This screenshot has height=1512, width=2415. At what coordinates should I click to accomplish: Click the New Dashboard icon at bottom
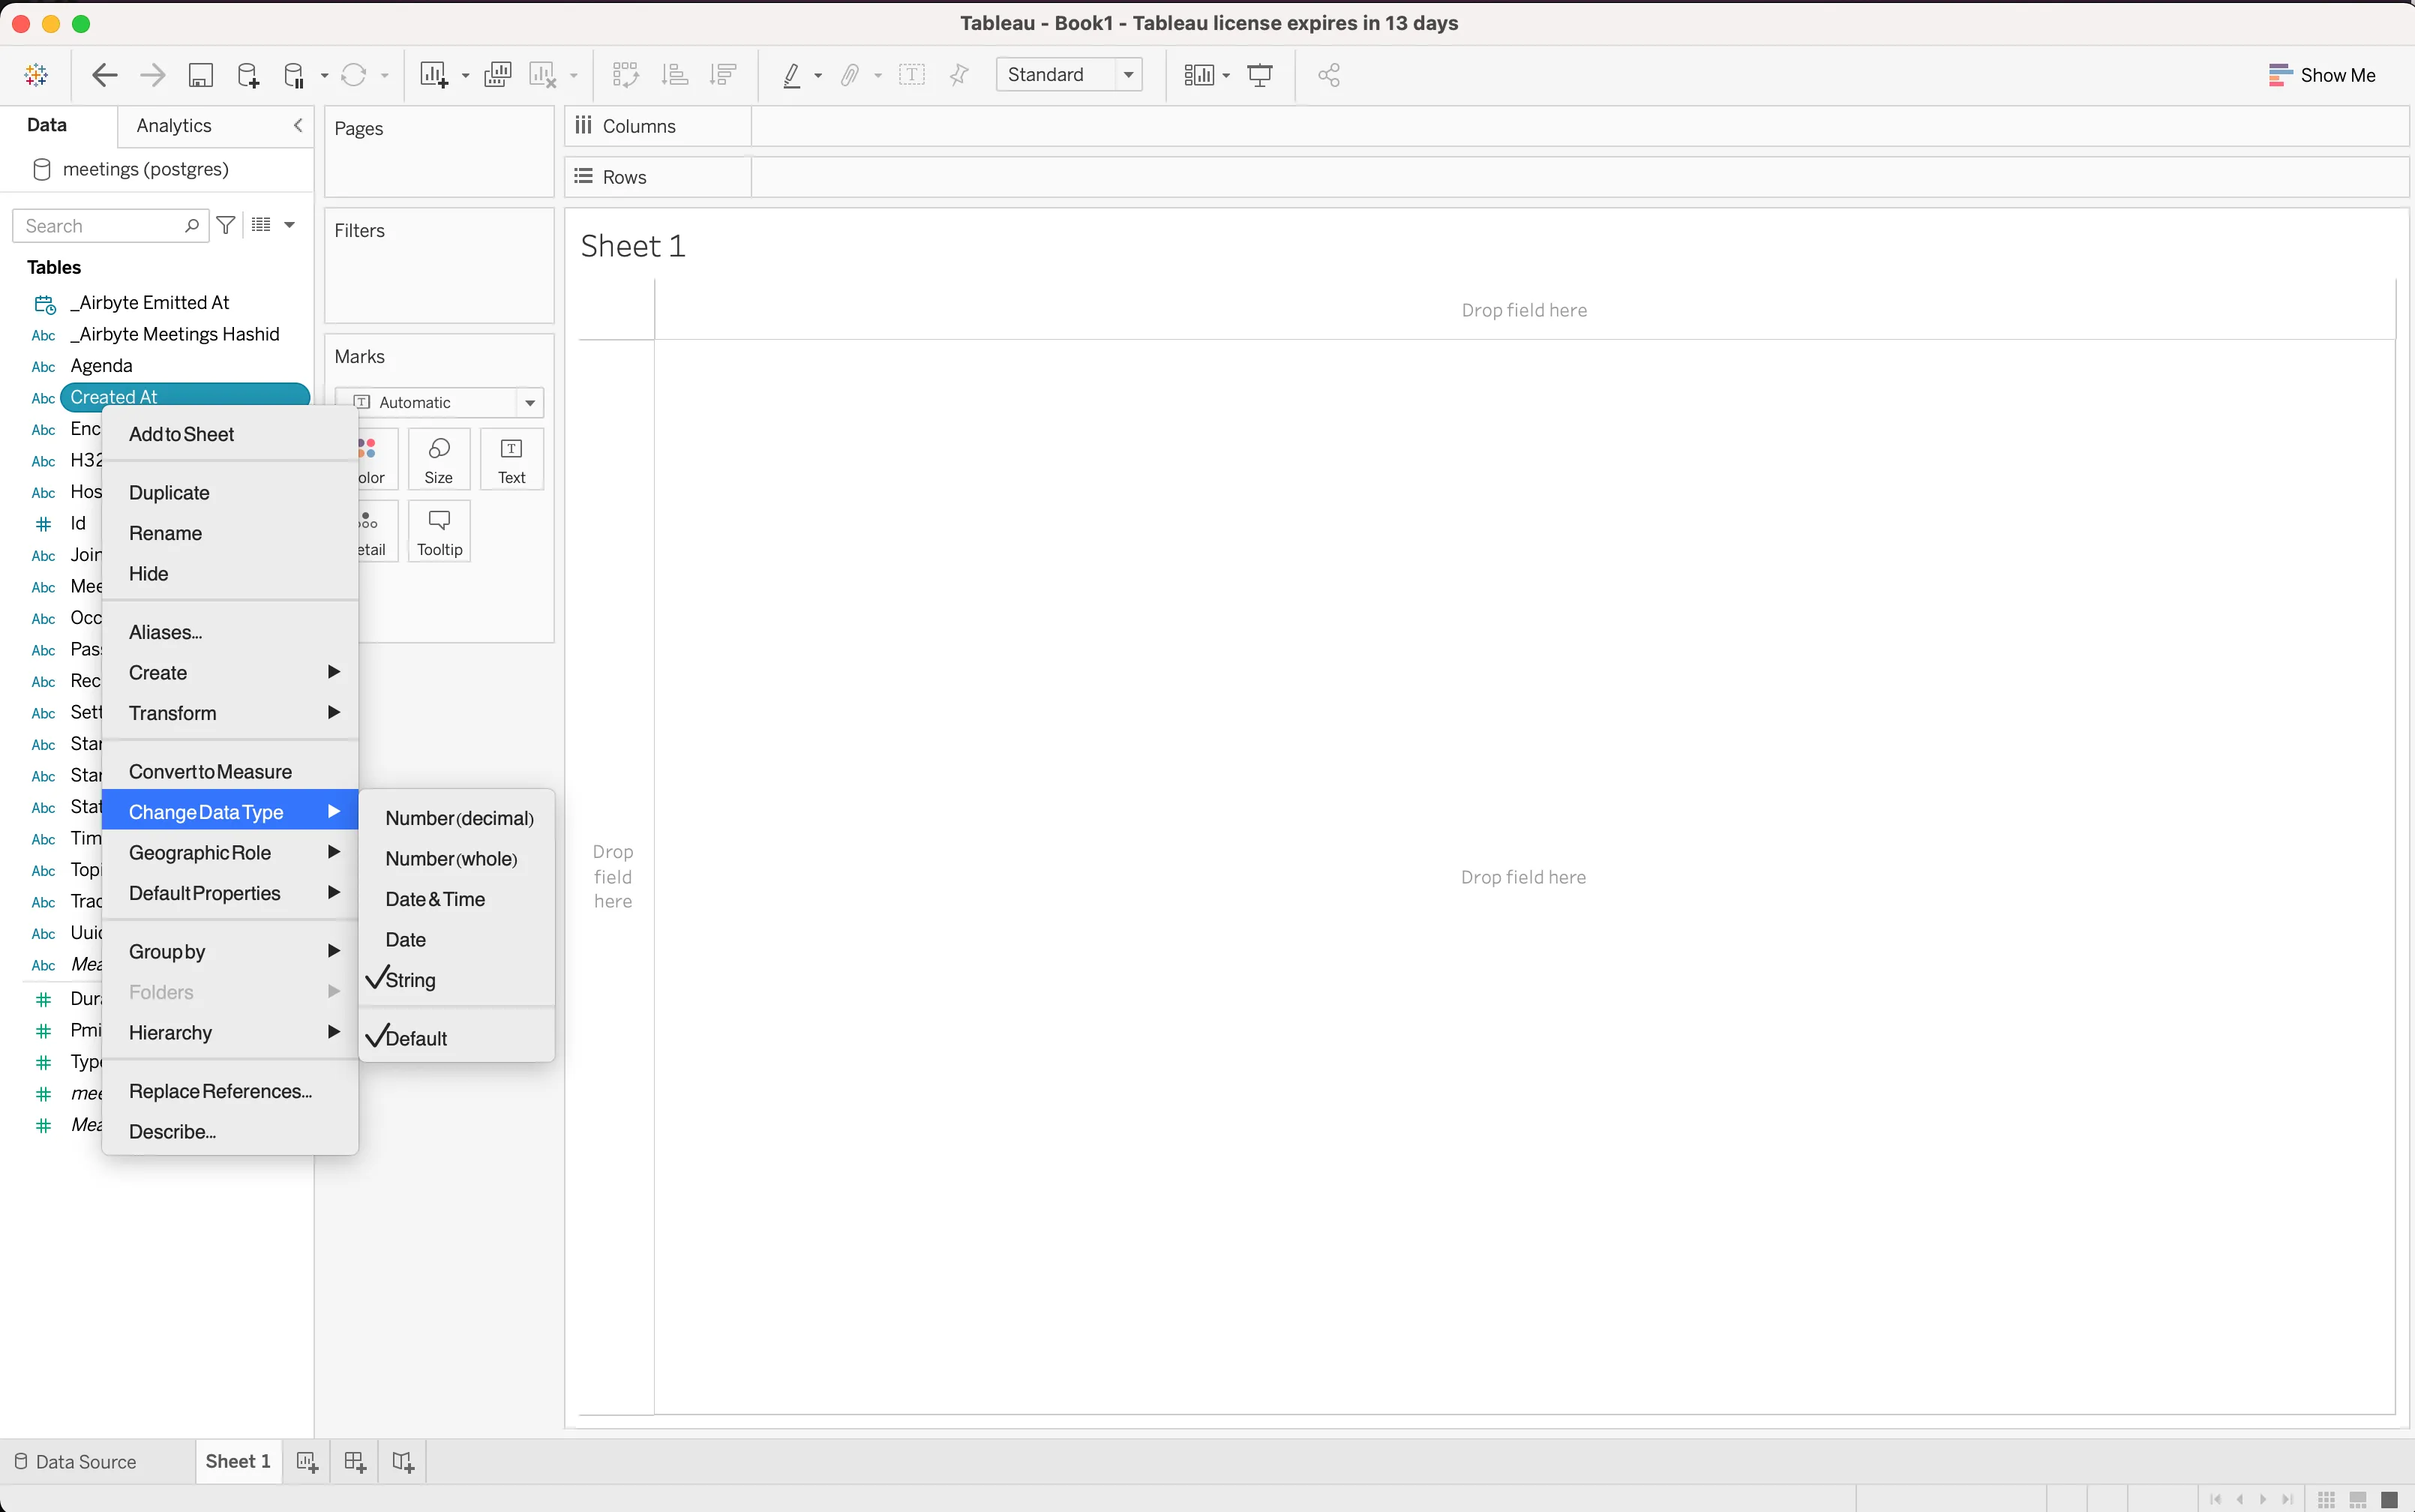point(355,1462)
